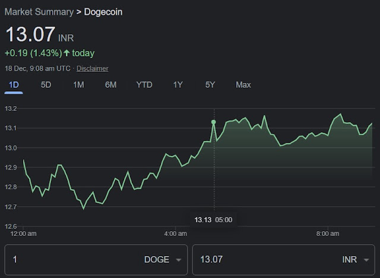Click the 12:00 am axis label
Image resolution: width=380 pixels, height=278 pixels.
pos(23,234)
